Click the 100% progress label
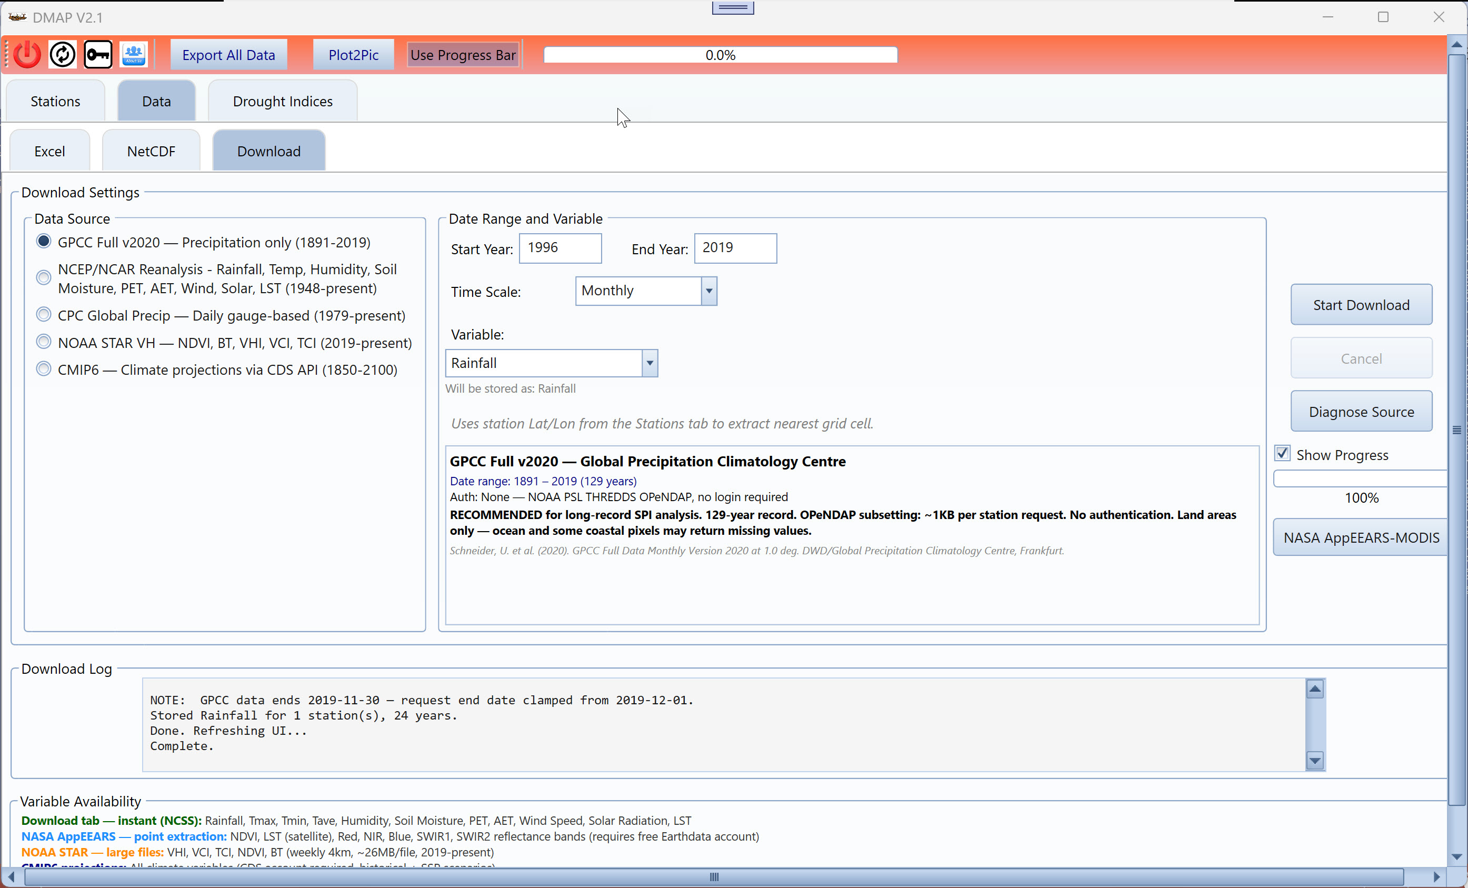The height and width of the screenshot is (888, 1468). pyautogui.click(x=1361, y=497)
